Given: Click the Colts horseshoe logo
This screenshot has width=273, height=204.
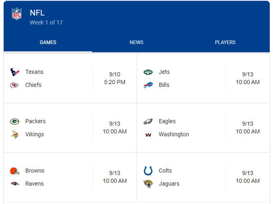Looking at the screenshot, I should click(x=148, y=171).
